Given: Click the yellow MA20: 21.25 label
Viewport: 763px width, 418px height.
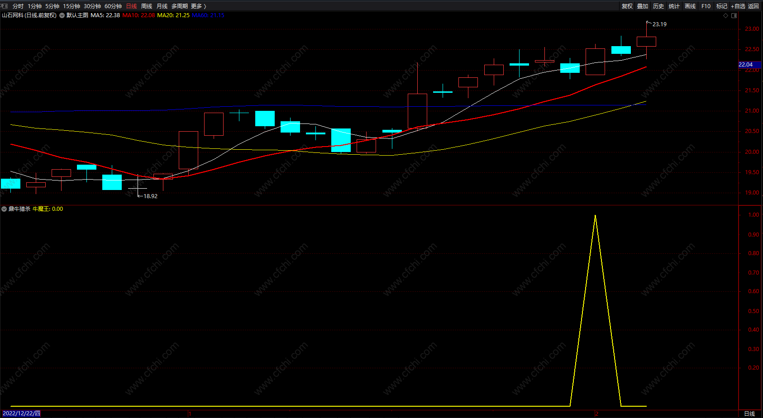Looking at the screenshot, I should click(x=173, y=15).
